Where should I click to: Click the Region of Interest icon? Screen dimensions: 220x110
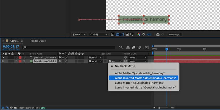tap(127, 34)
